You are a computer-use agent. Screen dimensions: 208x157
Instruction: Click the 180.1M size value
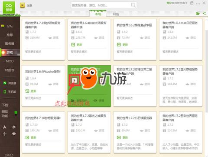pyautogui.click(x=81, y=130)
